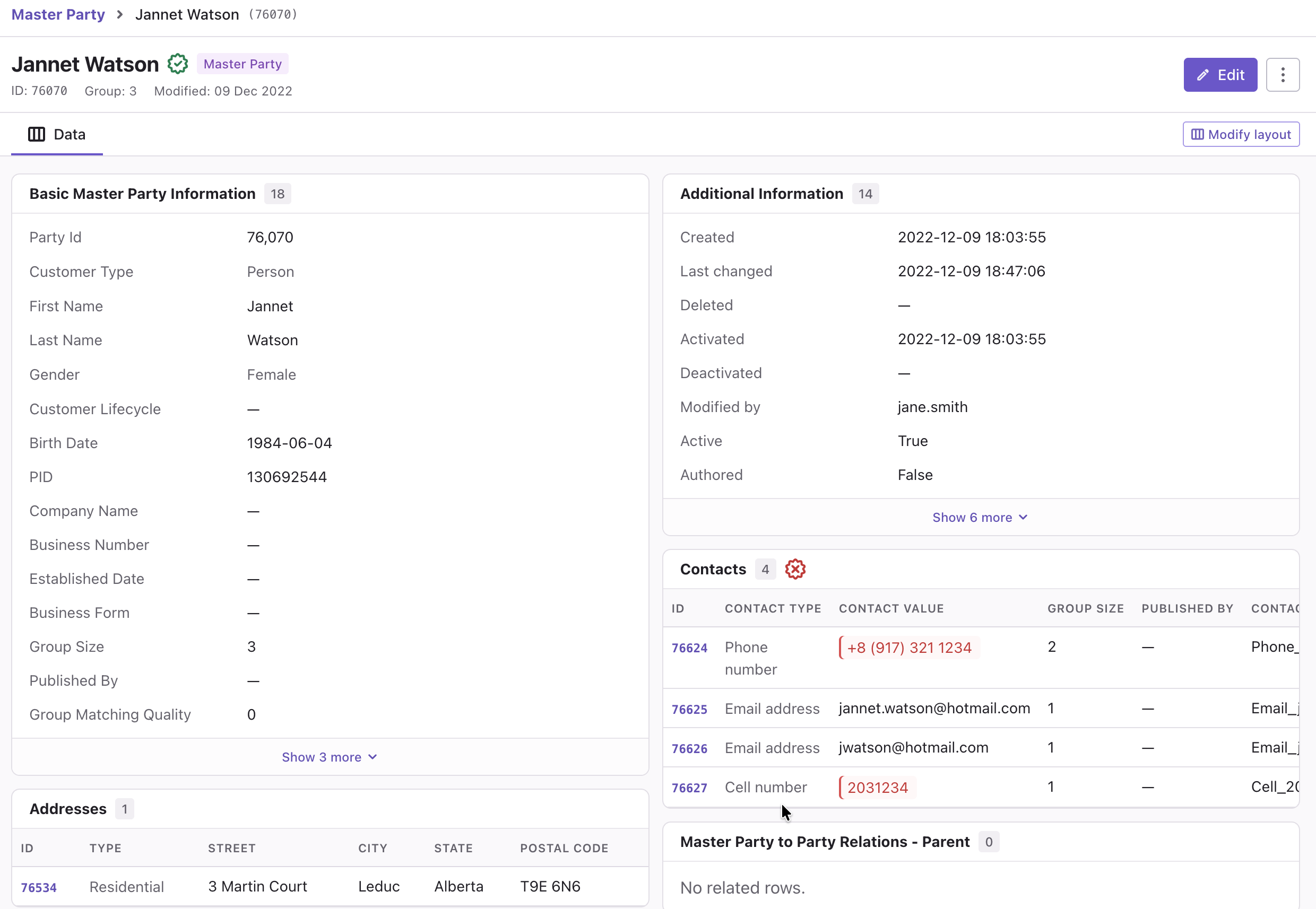Open contact ID 76625
1316x909 pixels.
point(689,709)
